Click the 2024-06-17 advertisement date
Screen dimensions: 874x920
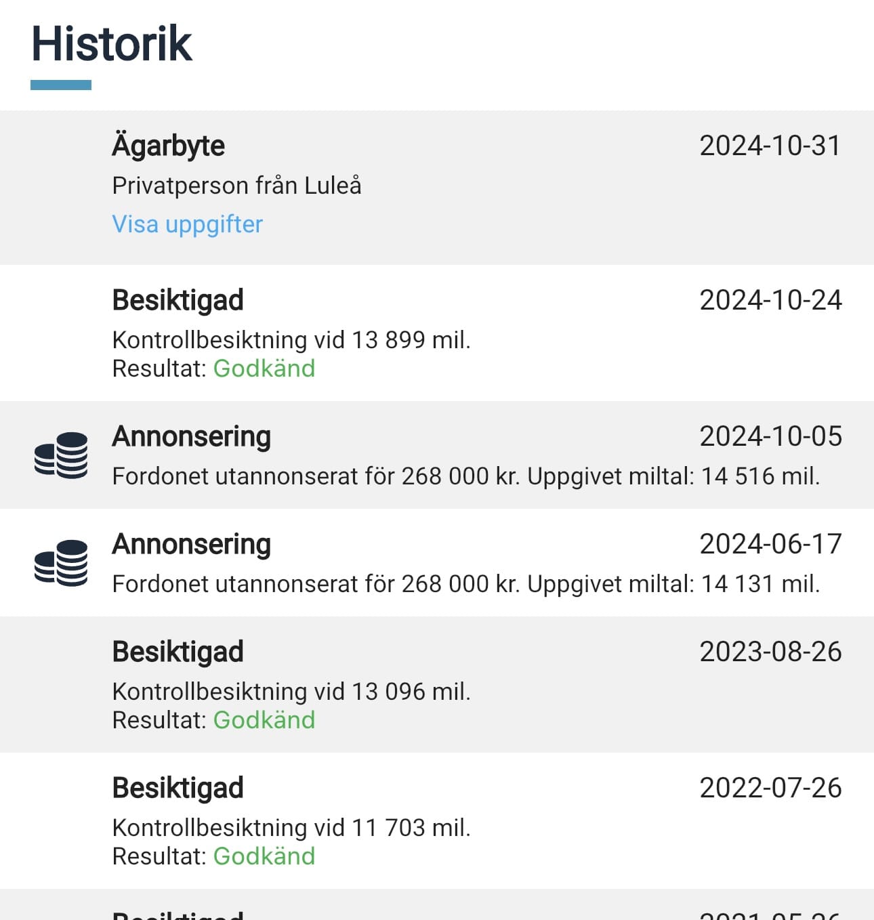pos(770,544)
